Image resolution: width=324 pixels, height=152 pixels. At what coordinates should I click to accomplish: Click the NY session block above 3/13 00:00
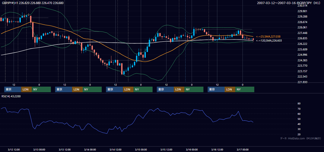point(41,89)
